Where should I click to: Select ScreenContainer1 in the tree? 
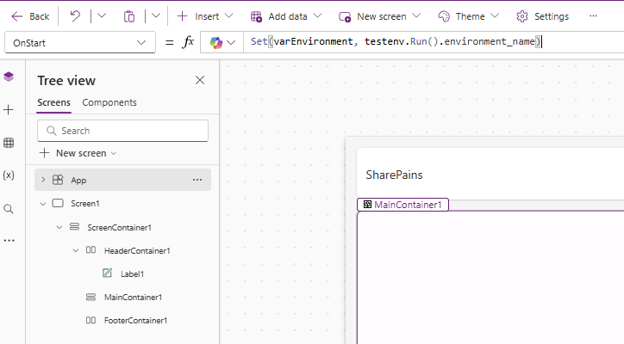[120, 228]
